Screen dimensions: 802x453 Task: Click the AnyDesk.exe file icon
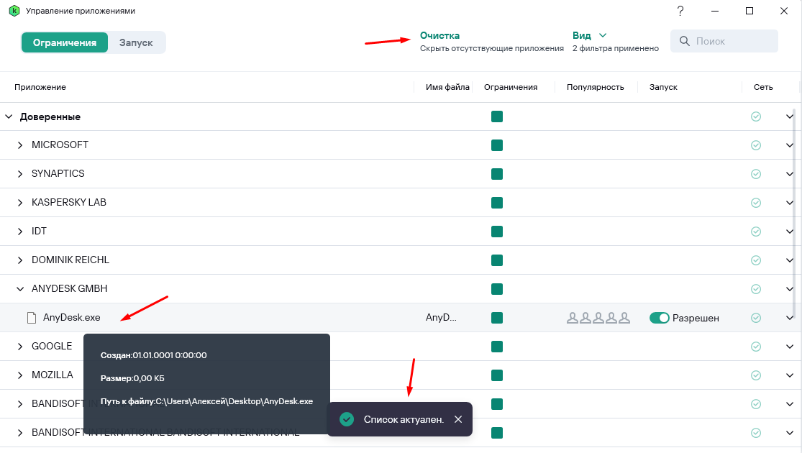tap(32, 318)
